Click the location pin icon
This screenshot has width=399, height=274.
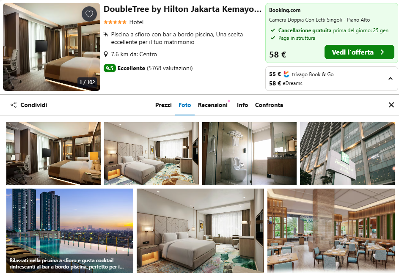pyautogui.click(x=106, y=54)
